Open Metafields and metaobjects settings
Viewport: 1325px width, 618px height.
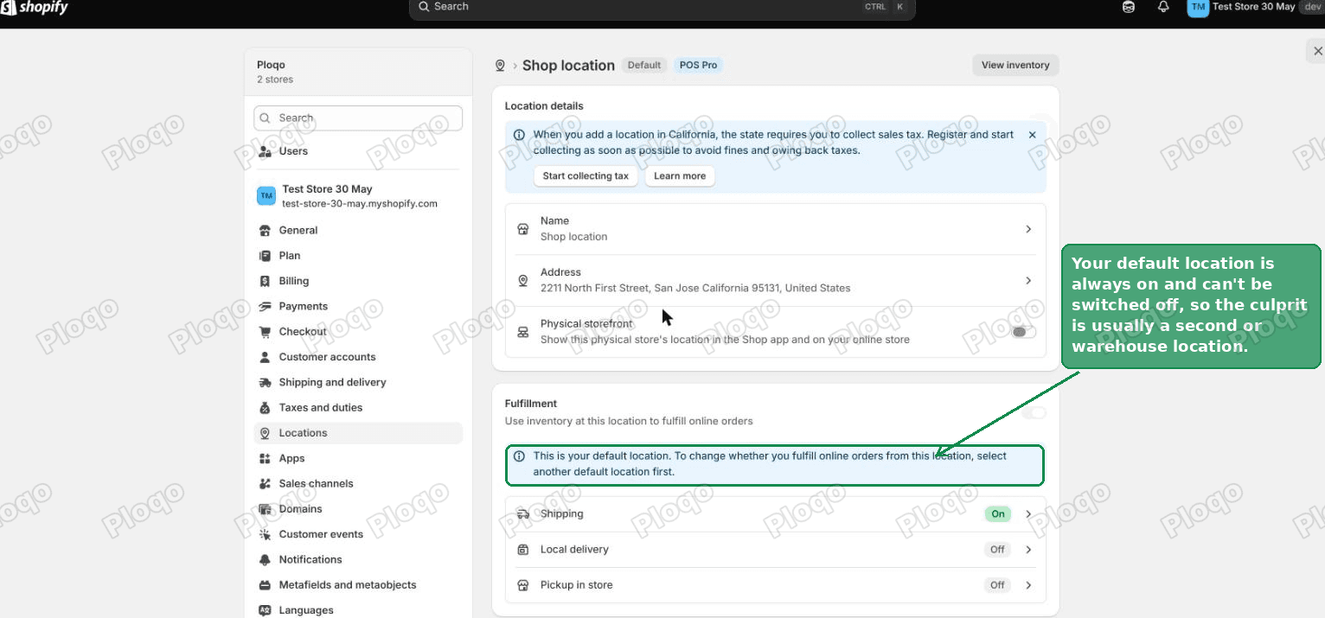[x=358, y=585]
